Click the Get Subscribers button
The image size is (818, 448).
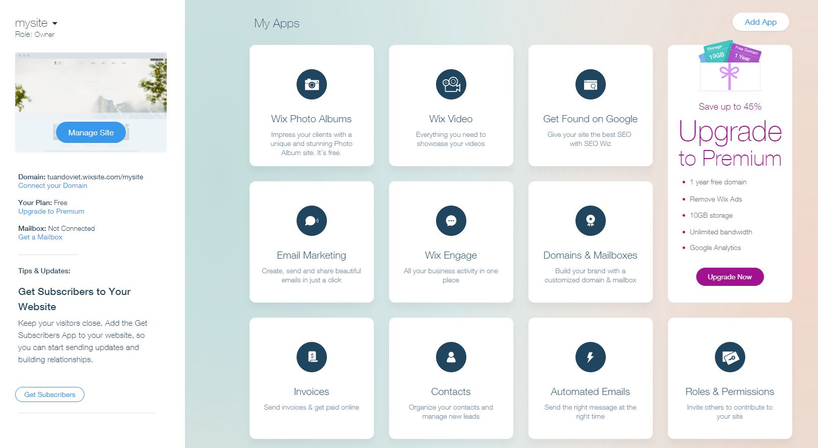click(50, 394)
